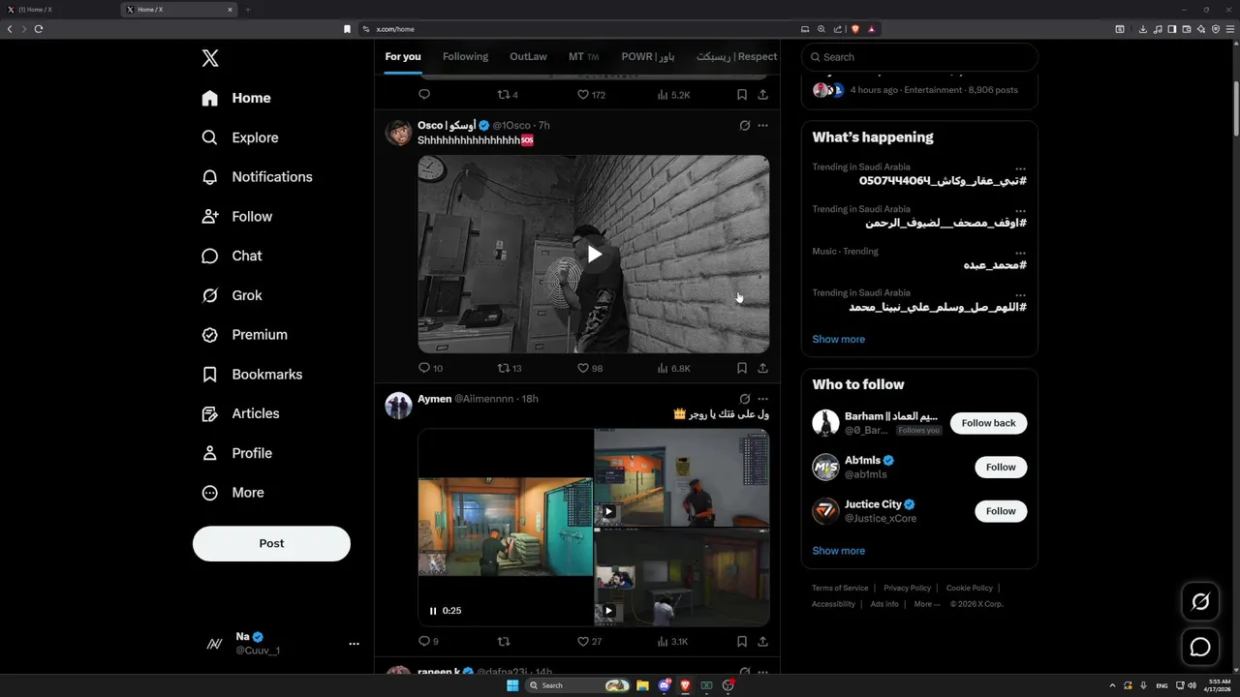Reload the page in browser toolbar
This screenshot has height=697, width=1240.
pyautogui.click(x=39, y=29)
